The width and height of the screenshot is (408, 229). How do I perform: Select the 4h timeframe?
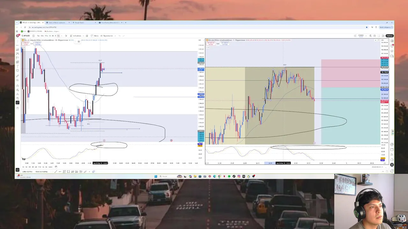click(x=53, y=36)
